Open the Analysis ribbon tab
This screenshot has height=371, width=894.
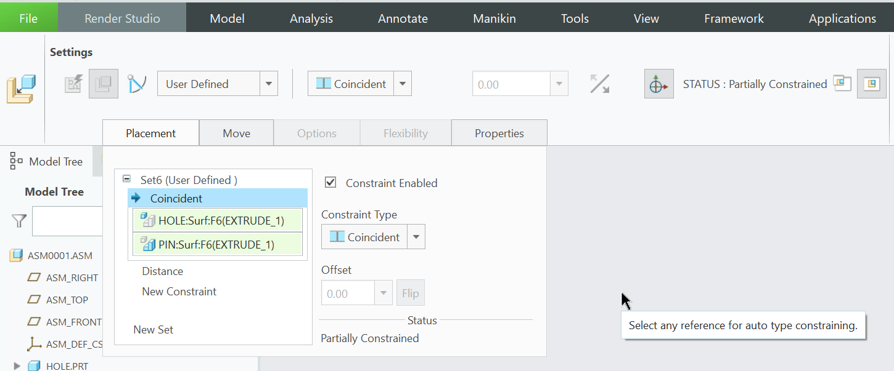[311, 18]
